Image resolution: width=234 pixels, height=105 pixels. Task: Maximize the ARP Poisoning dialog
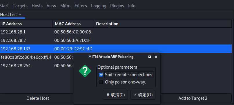tap(150, 57)
